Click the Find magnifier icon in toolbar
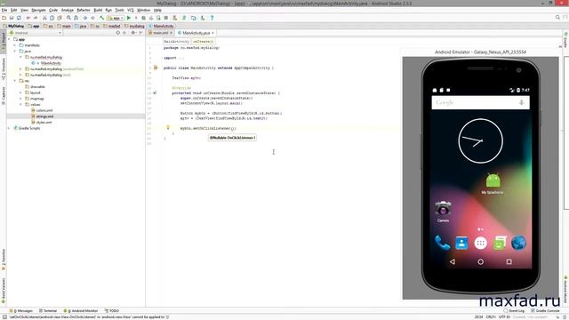569x320 pixels. [68, 18]
